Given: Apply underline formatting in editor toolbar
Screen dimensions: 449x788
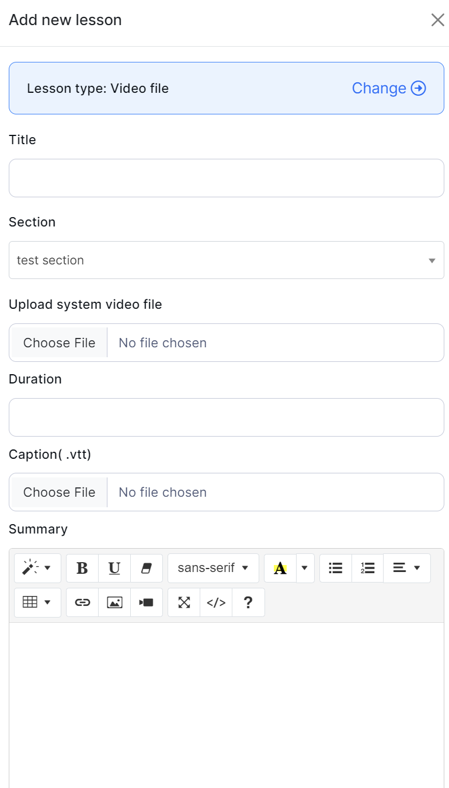Looking at the screenshot, I should (x=114, y=568).
